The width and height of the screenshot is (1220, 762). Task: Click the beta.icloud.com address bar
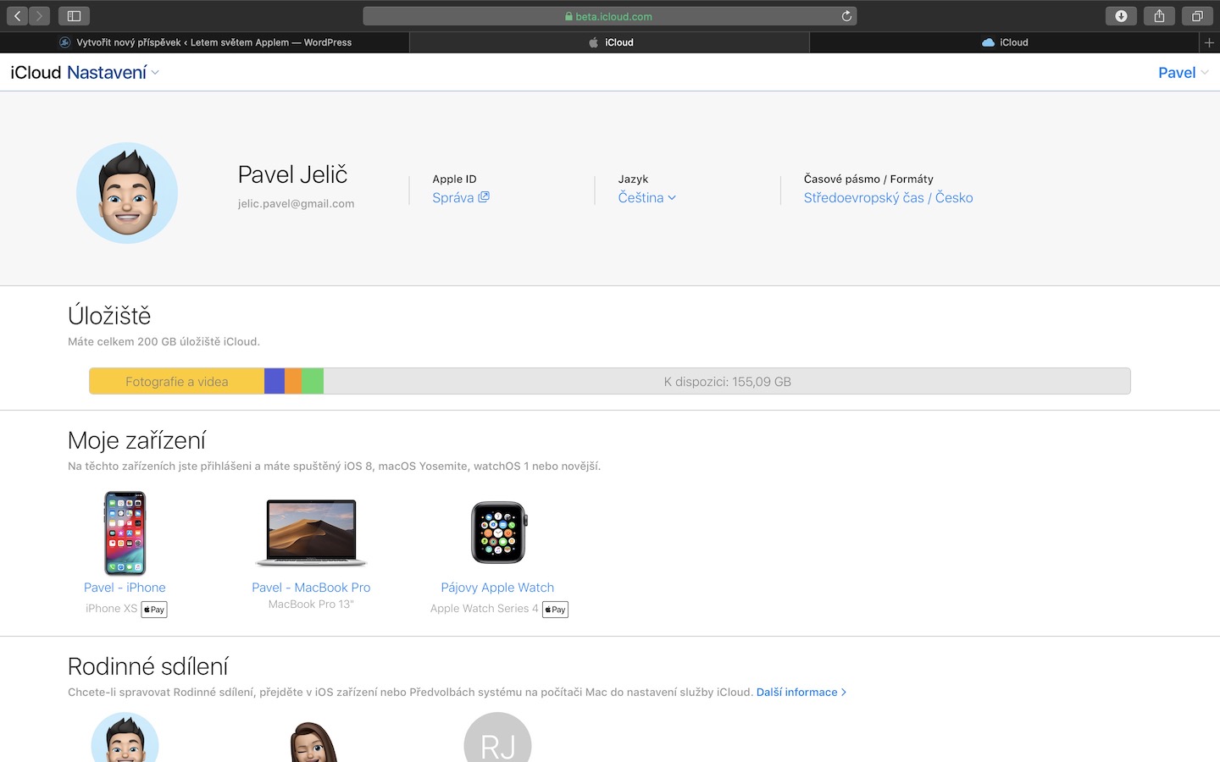click(x=610, y=16)
